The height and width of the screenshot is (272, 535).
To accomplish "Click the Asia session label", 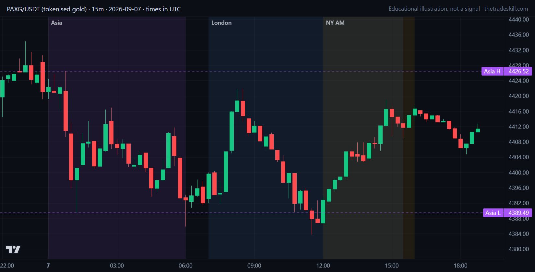I will pos(56,23).
